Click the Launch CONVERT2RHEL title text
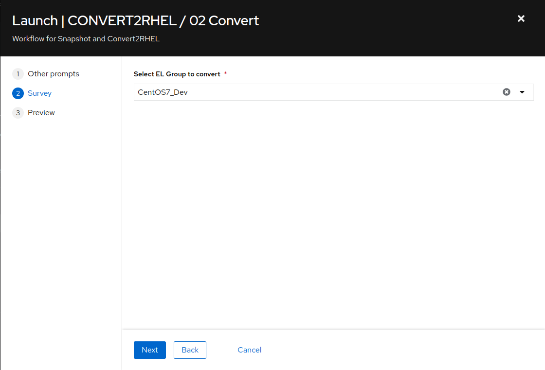This screenshot has width=545, height=370. (136, 20)
